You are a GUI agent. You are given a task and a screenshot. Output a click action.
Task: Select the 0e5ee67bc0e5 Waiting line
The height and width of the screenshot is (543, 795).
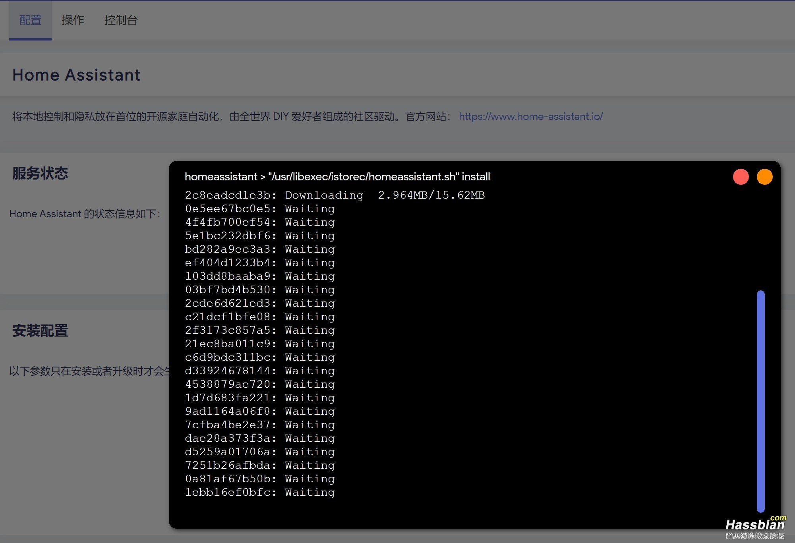pyautogui.click(x=260, y=209)
